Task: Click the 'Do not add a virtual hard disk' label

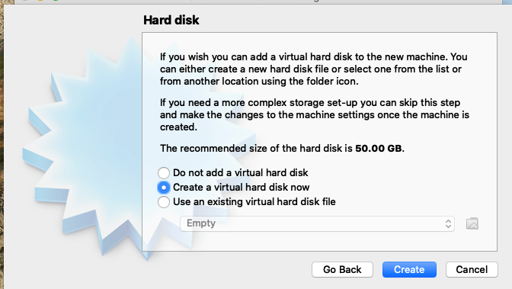Action: pyautogui.click(x=240, y=172)
